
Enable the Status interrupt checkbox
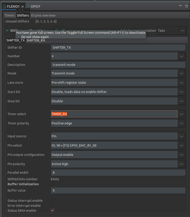[x=52, y=200]
